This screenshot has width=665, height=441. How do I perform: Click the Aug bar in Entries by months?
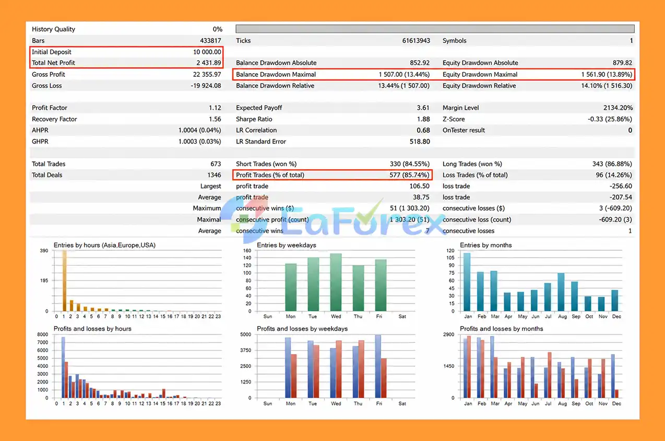coord(561,292)
